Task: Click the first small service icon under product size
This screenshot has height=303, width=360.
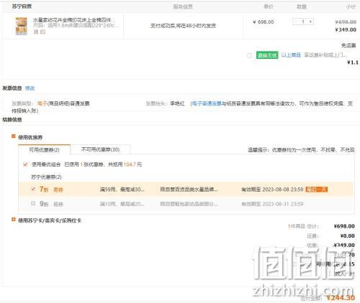Action: [x=36, y=32]
